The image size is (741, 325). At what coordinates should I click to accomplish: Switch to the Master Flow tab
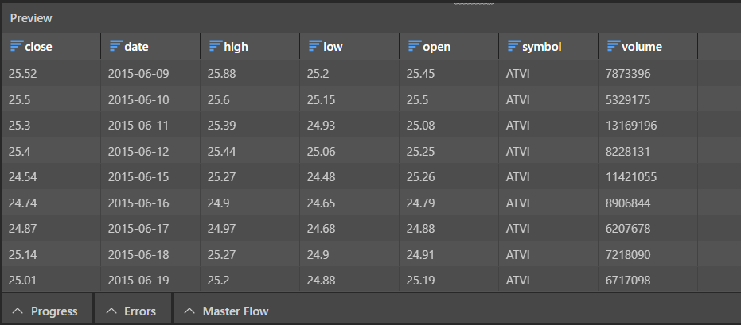click(236, 311)
